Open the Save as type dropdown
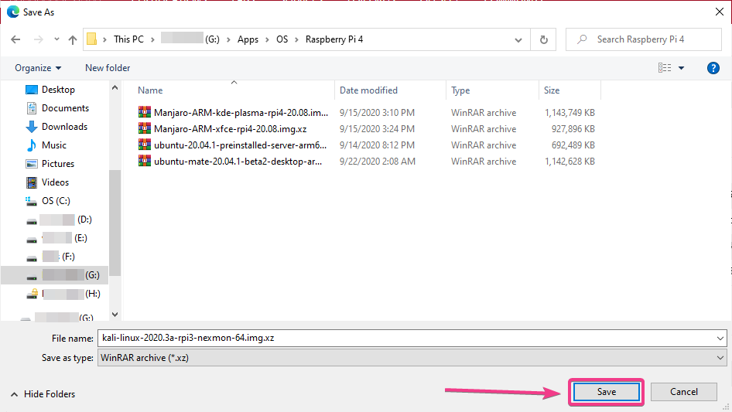The width and height of the screenshot is (732, 412). pos(412,358)
